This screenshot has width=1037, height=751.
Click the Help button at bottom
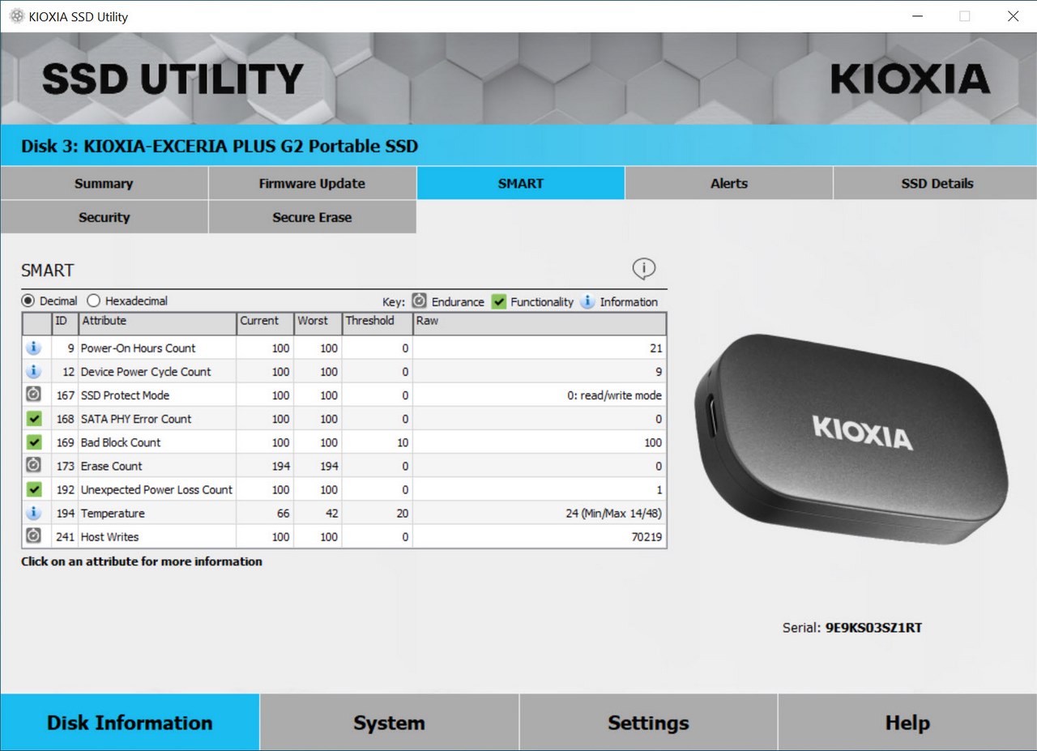click(x=907, y=723)
